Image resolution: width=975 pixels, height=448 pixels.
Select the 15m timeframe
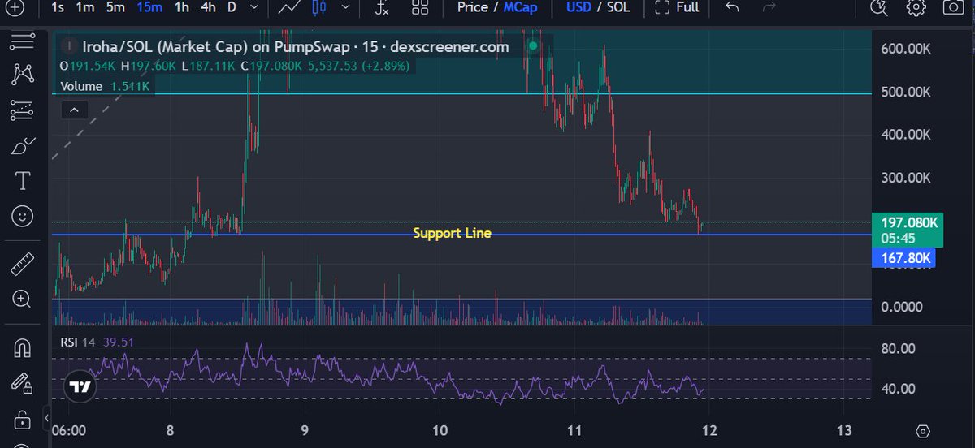click(149, 7)
